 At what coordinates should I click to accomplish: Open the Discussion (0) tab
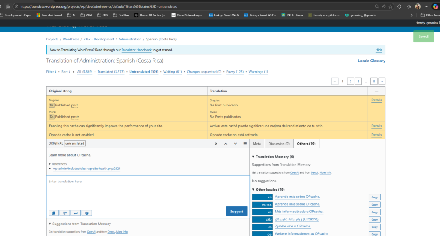point(279,144)
